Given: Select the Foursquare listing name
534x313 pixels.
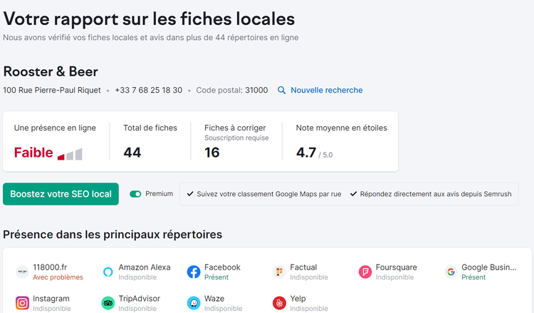Looking at the screenshot, I should pyautogui.click(x=397, y=267).
